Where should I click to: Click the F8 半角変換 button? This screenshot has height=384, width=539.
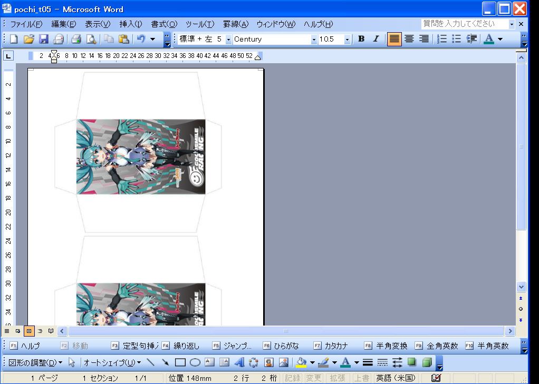click(386, 346)
